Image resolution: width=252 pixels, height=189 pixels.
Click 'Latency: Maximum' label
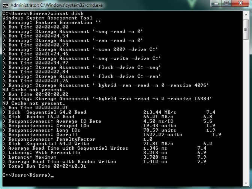click(x=33, y=157)
